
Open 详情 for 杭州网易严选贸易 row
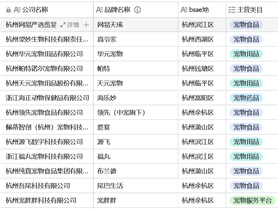tap(73, 25)
